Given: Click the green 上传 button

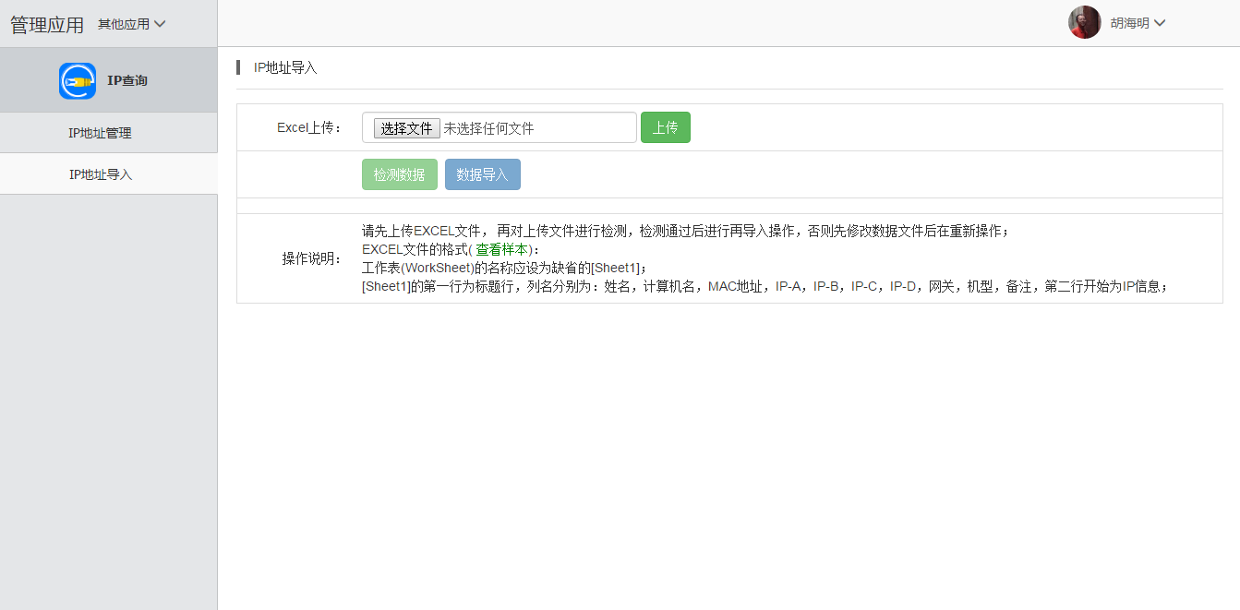Looking at the screenshot, I should point(665,127).
